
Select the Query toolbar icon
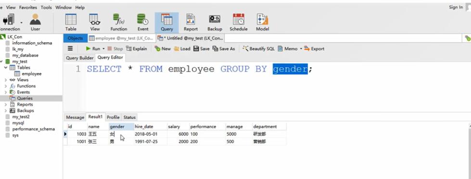tap(167, 23)
